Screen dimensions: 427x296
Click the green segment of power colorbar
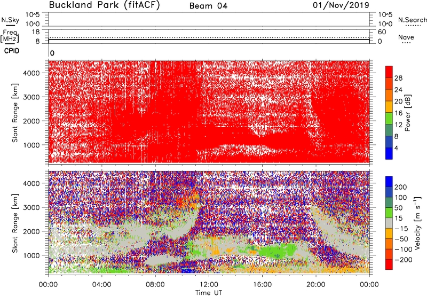[389, 119]
